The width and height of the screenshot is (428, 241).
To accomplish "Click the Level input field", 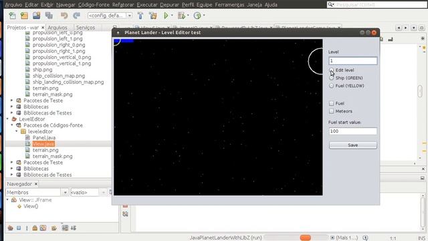I will pos(353,61).
